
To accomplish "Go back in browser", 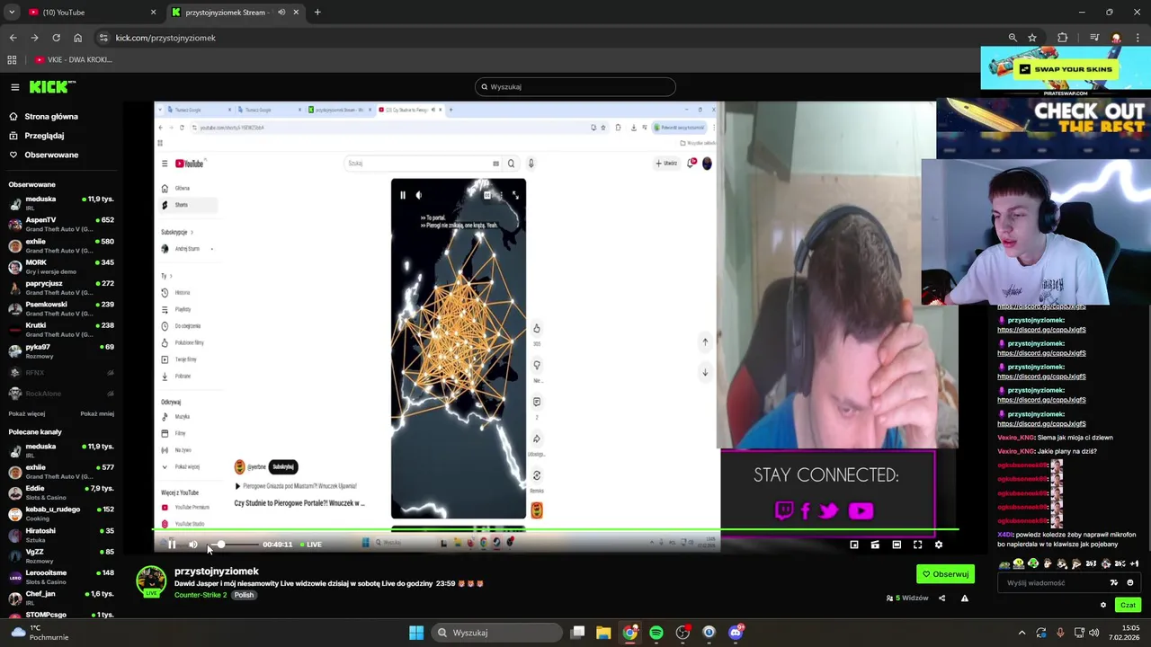I will (x=13, y=38).
